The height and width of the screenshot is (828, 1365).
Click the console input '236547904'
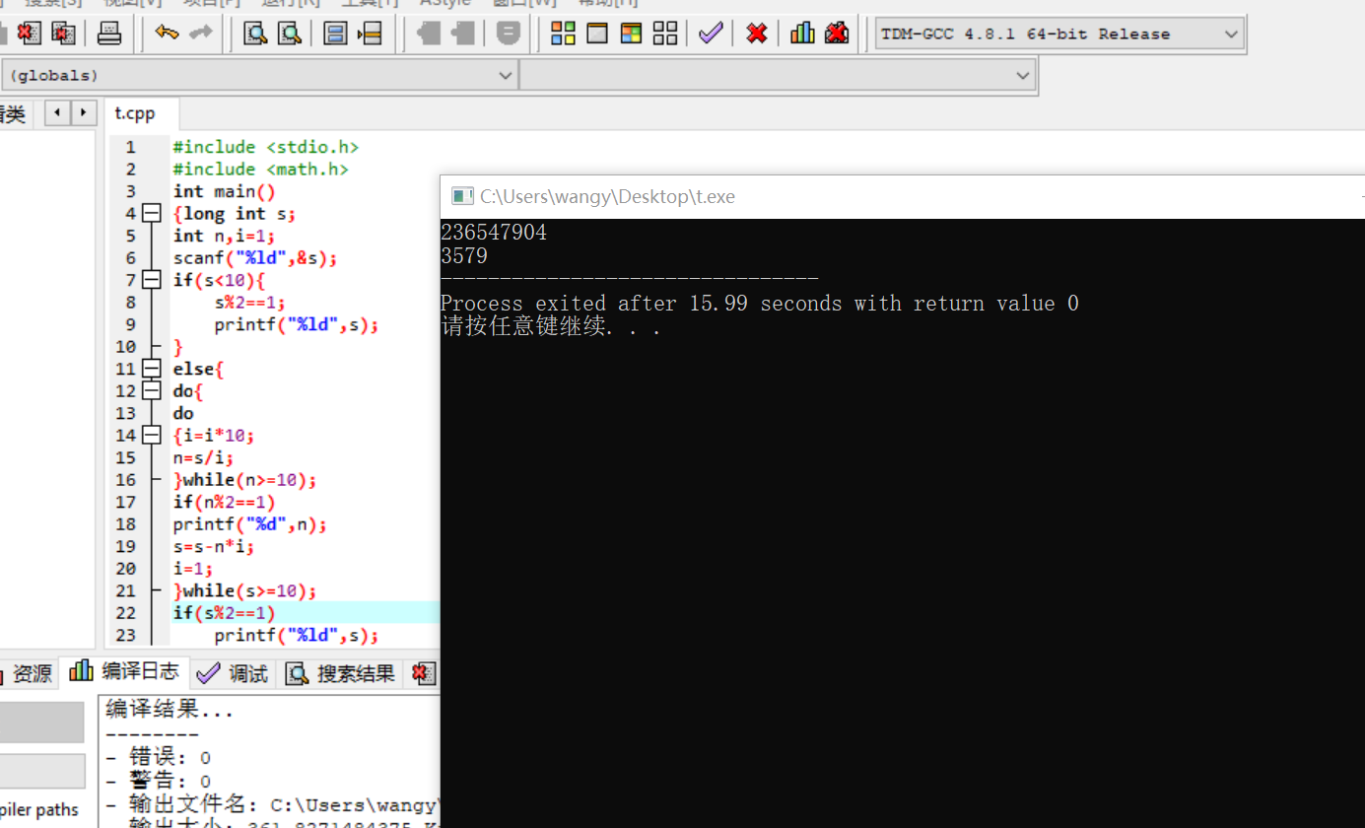494,233
